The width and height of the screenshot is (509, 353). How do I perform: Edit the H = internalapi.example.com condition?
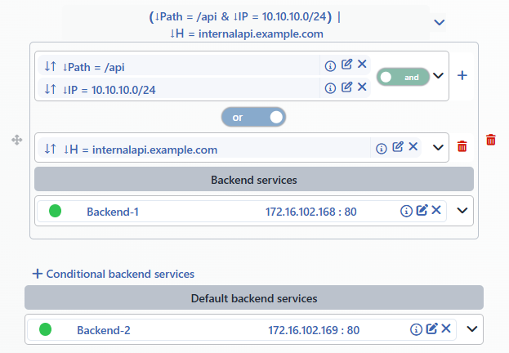[x=398, y=147]
